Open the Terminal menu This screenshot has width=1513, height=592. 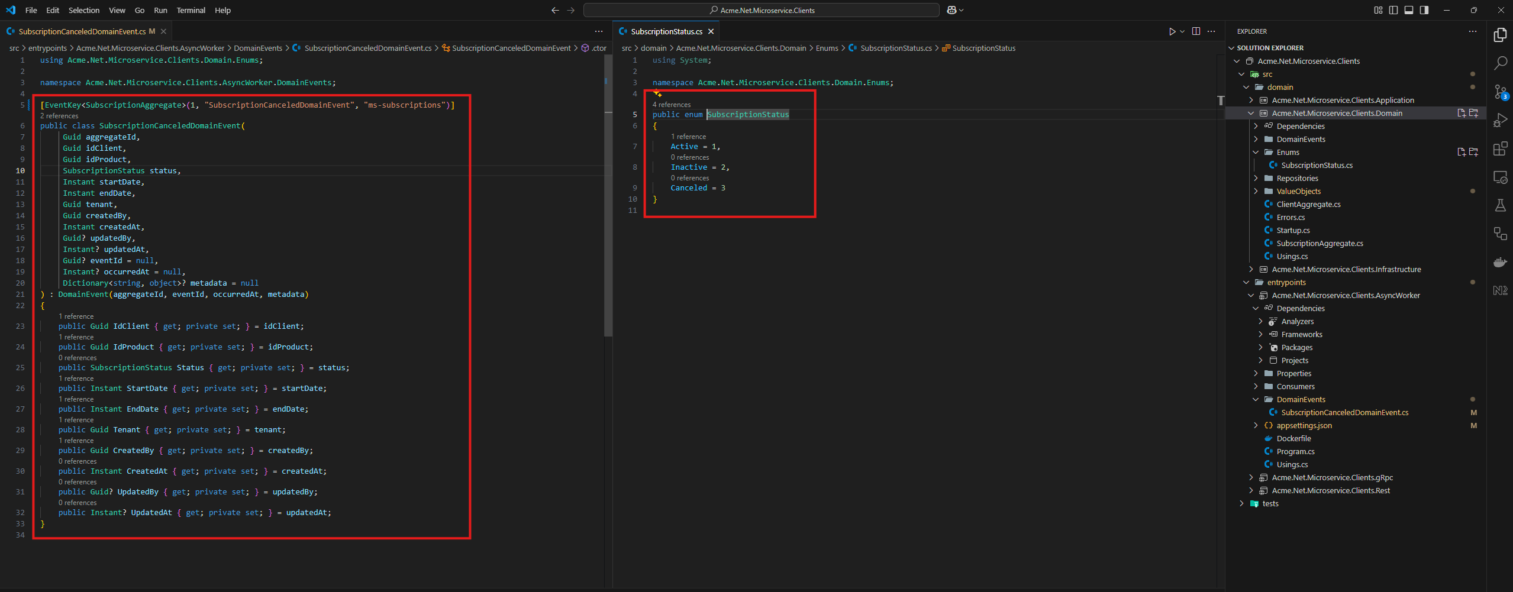(x=191, y=10)
